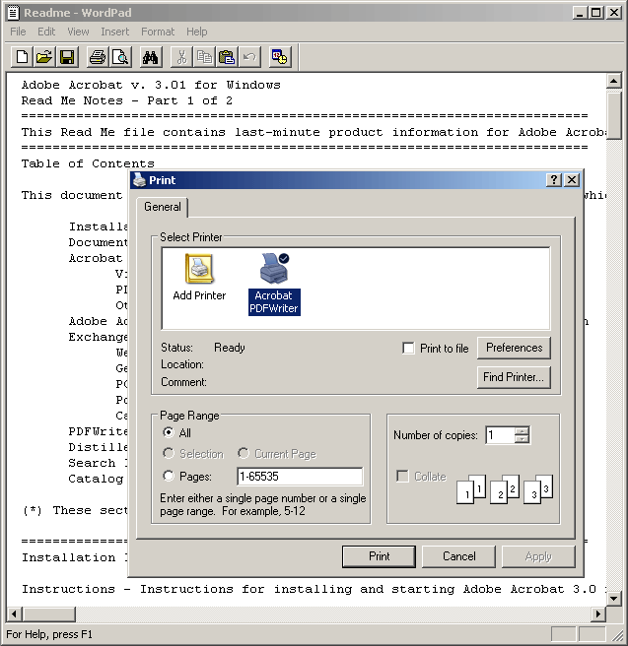
Task: Open printer Preferences
Action: click(514, 348)
